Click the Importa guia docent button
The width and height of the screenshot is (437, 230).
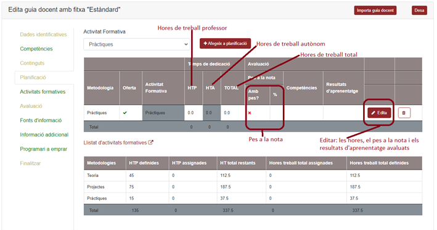[375, 10]
